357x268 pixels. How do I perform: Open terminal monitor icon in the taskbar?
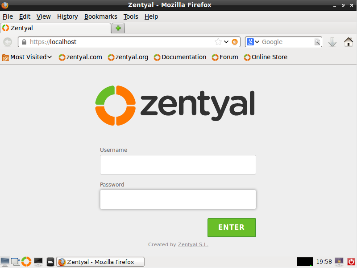[38, 262]
